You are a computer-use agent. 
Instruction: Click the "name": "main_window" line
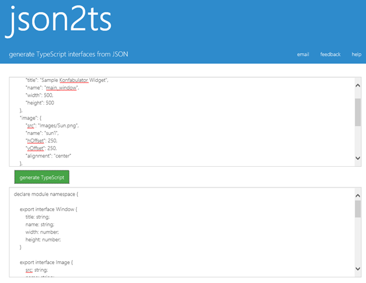[52, 88]
